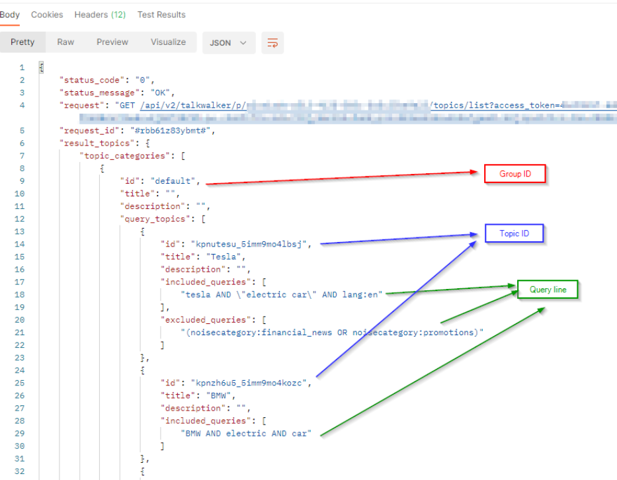Screen dimensions: 617x480
Task: Click the blue Topic ID label box
Action: [514, 233]
